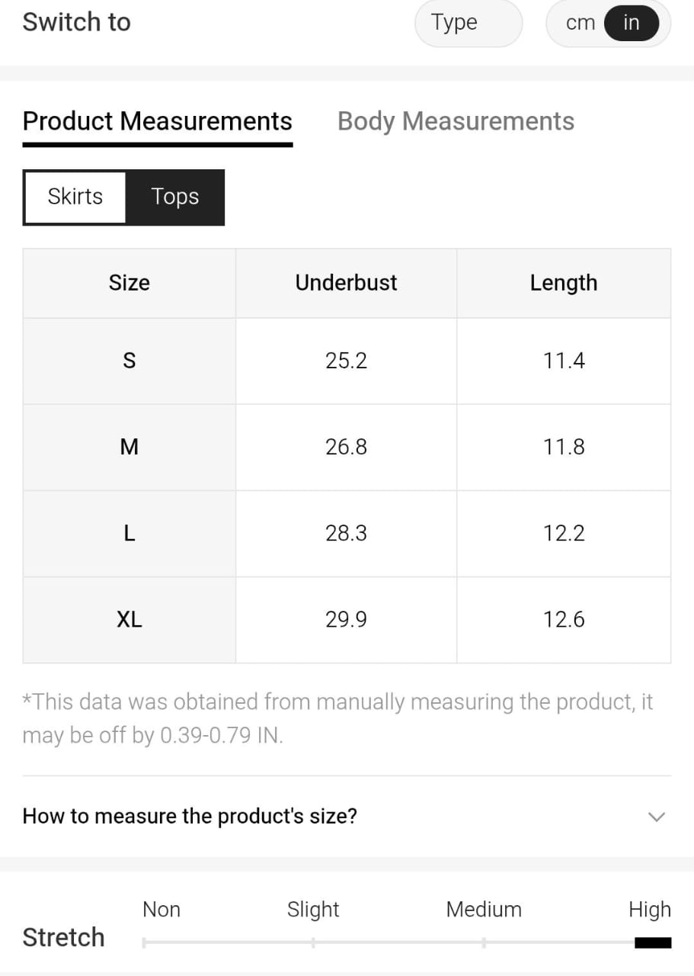
Task: Click the Underbust column header
Action: 347,283
